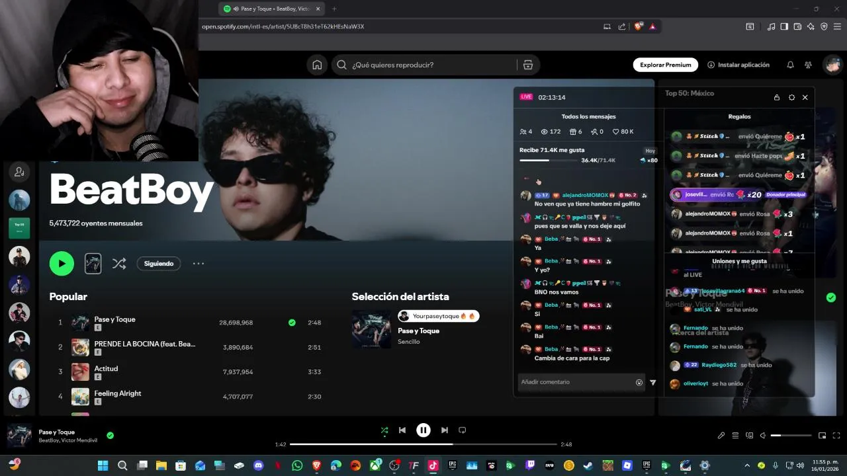This screenshot has width=847, height=476.
Task: Open Windows Start menu
Action: pyautogui.click(x=103, y=465)
